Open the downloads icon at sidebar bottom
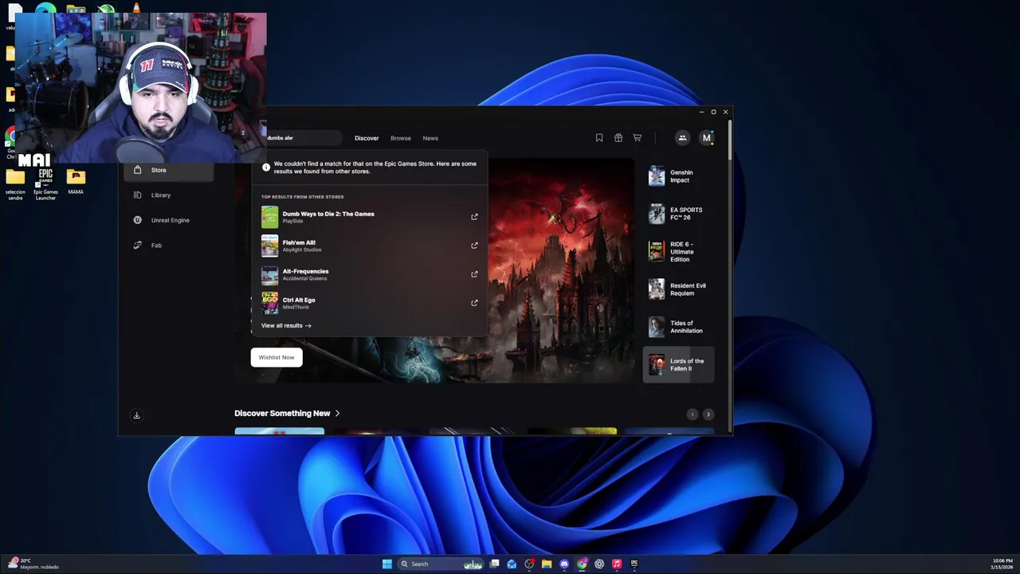 [x=136, y=415]
